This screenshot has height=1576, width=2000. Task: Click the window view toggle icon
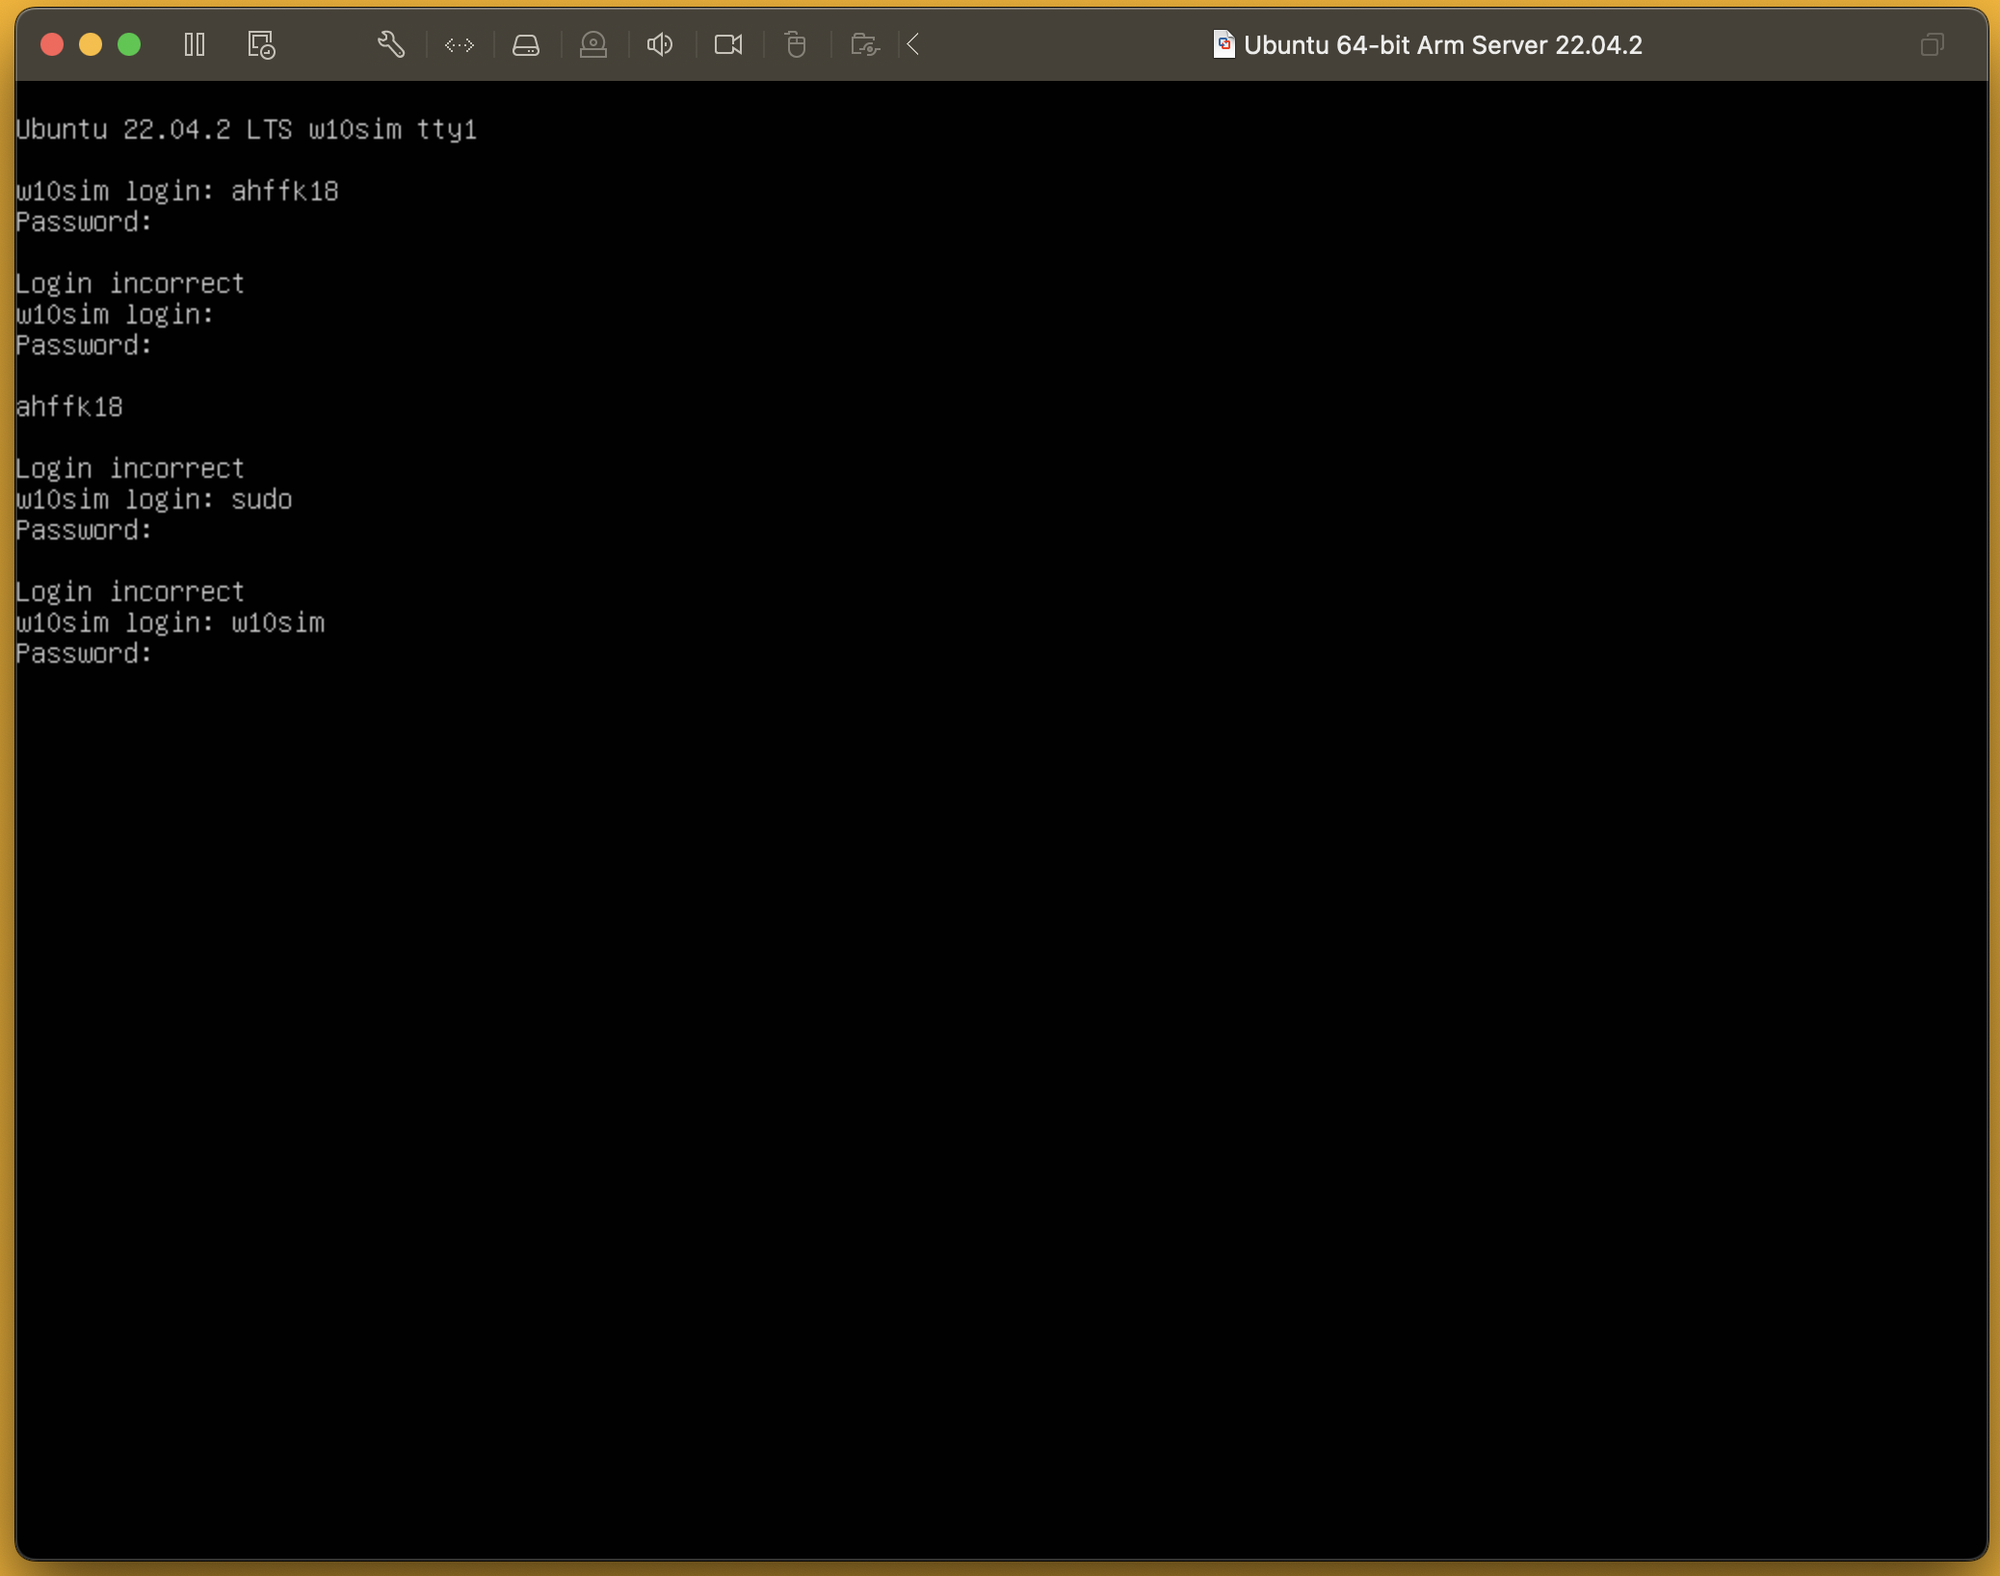click(x=1933, y=44)
